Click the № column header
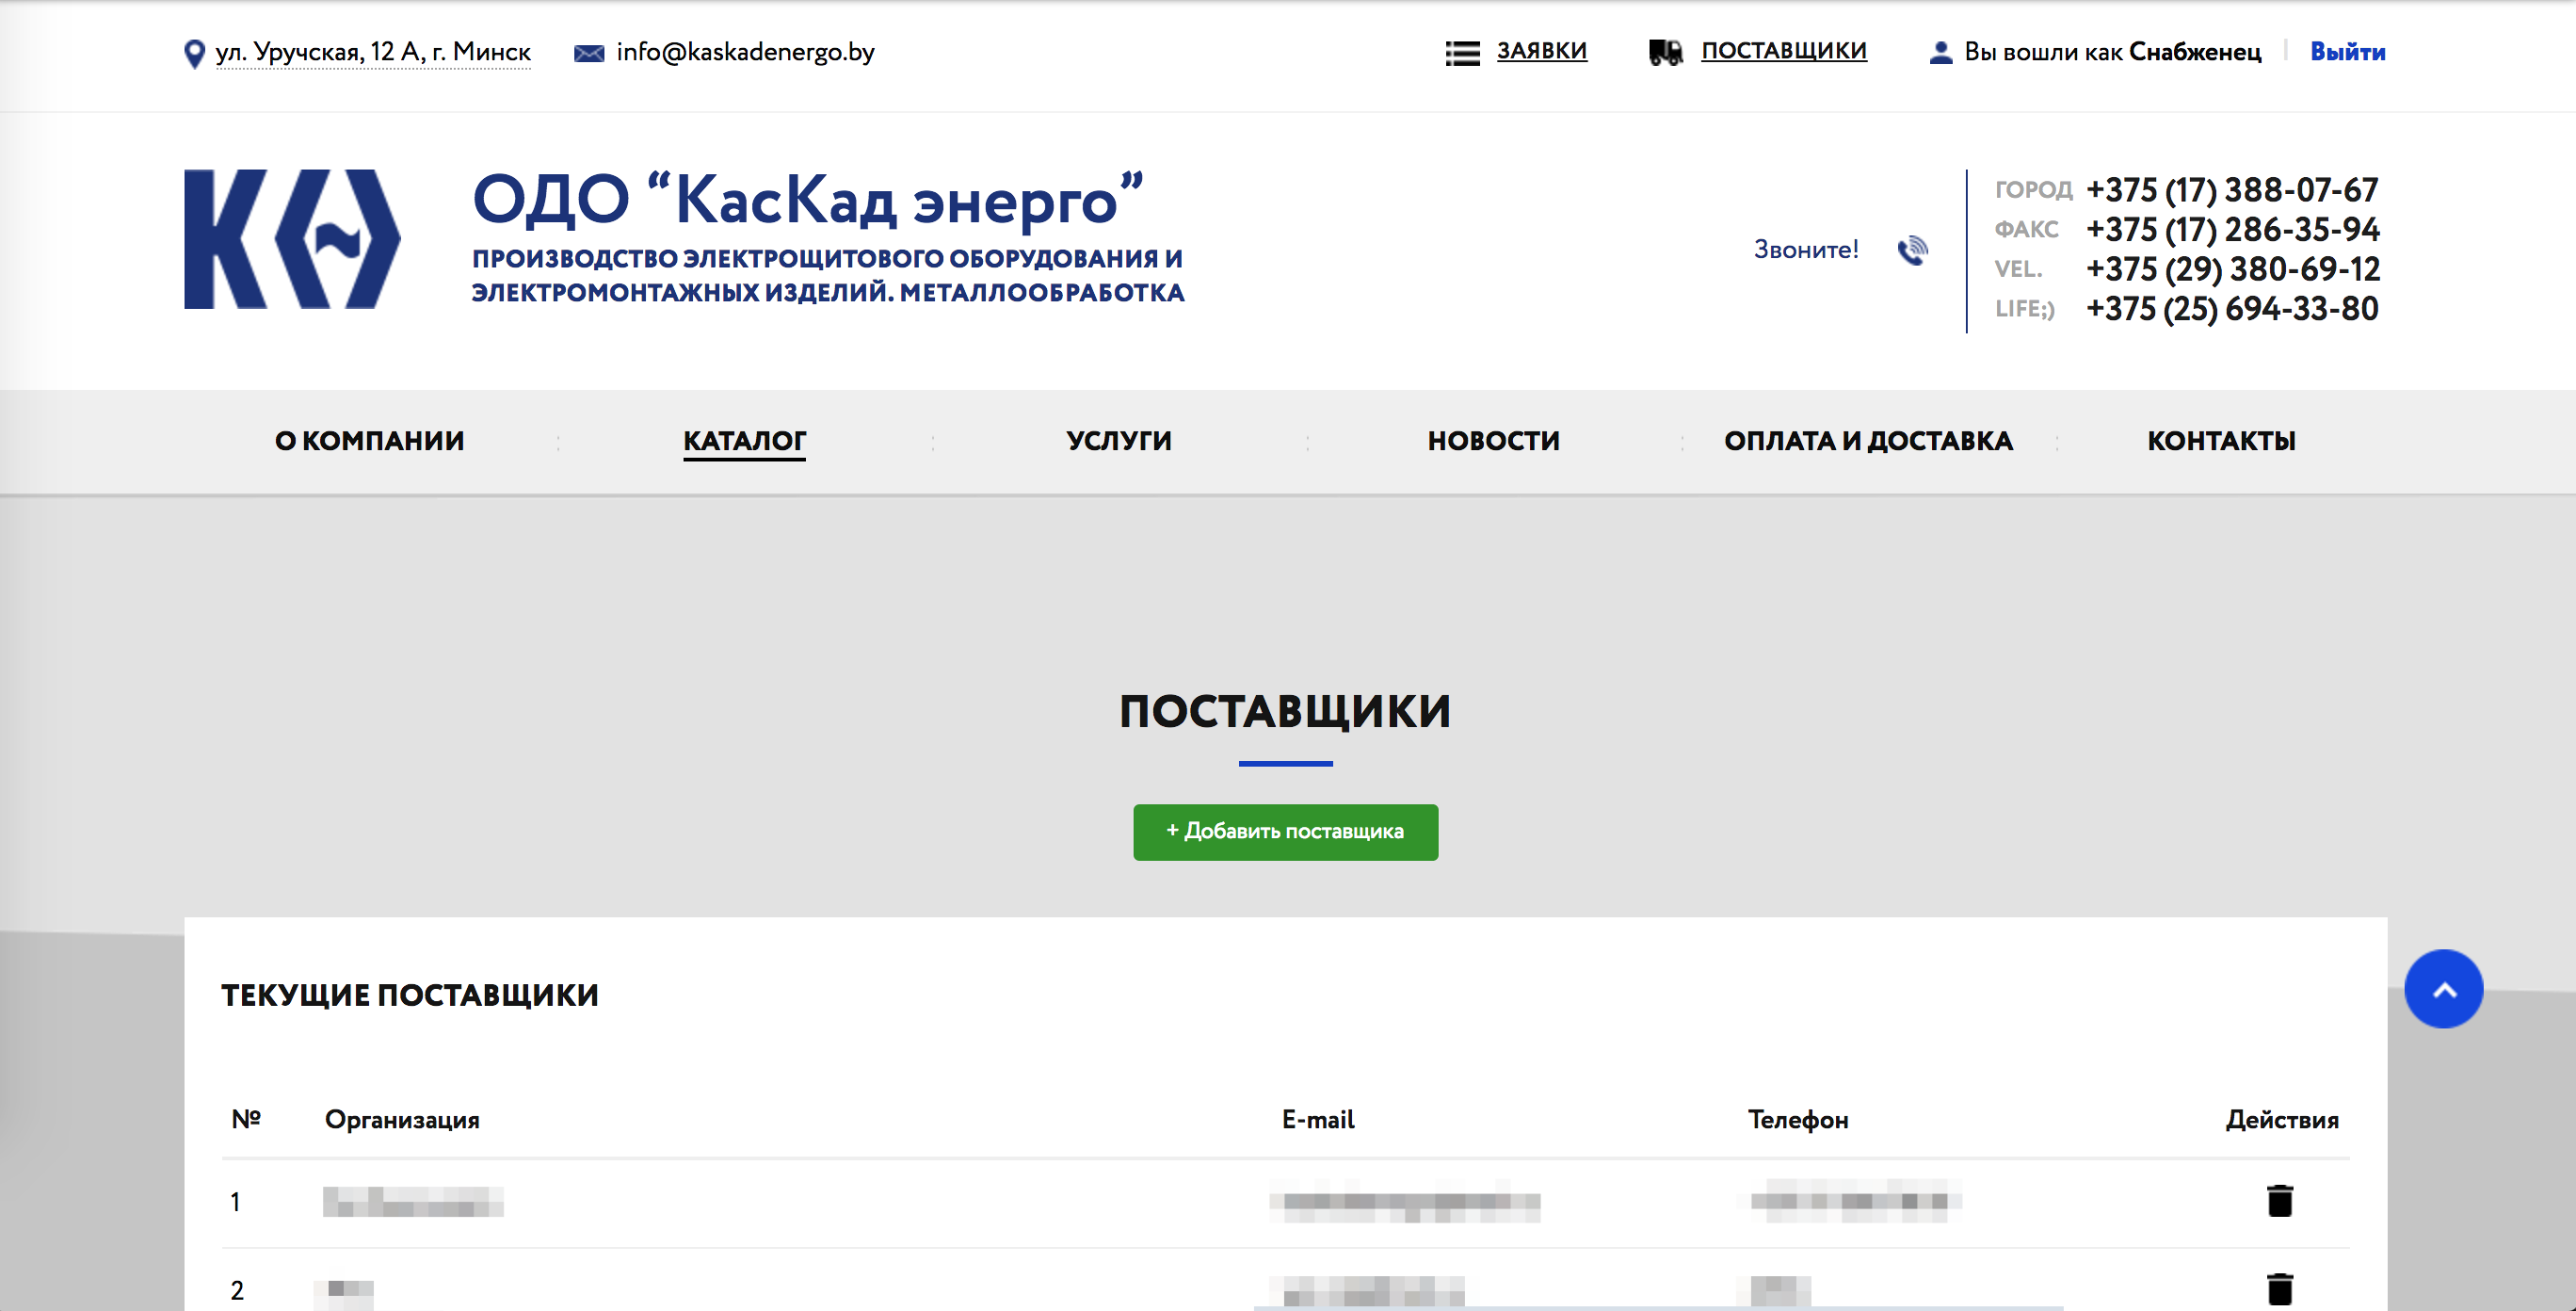Screen dimensions: 2576x1311 [245, 1119]
